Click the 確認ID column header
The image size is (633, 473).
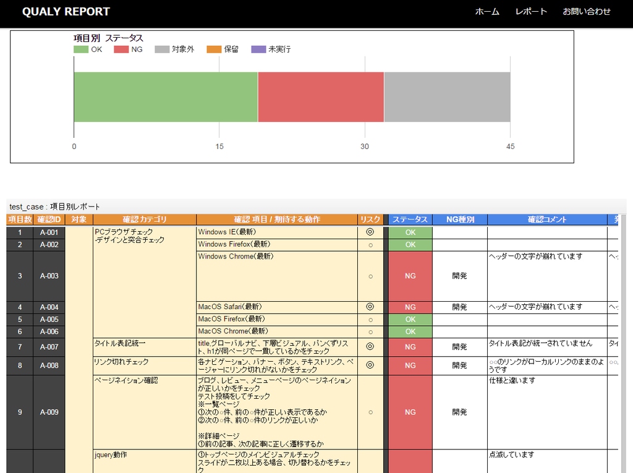(49, 219)
